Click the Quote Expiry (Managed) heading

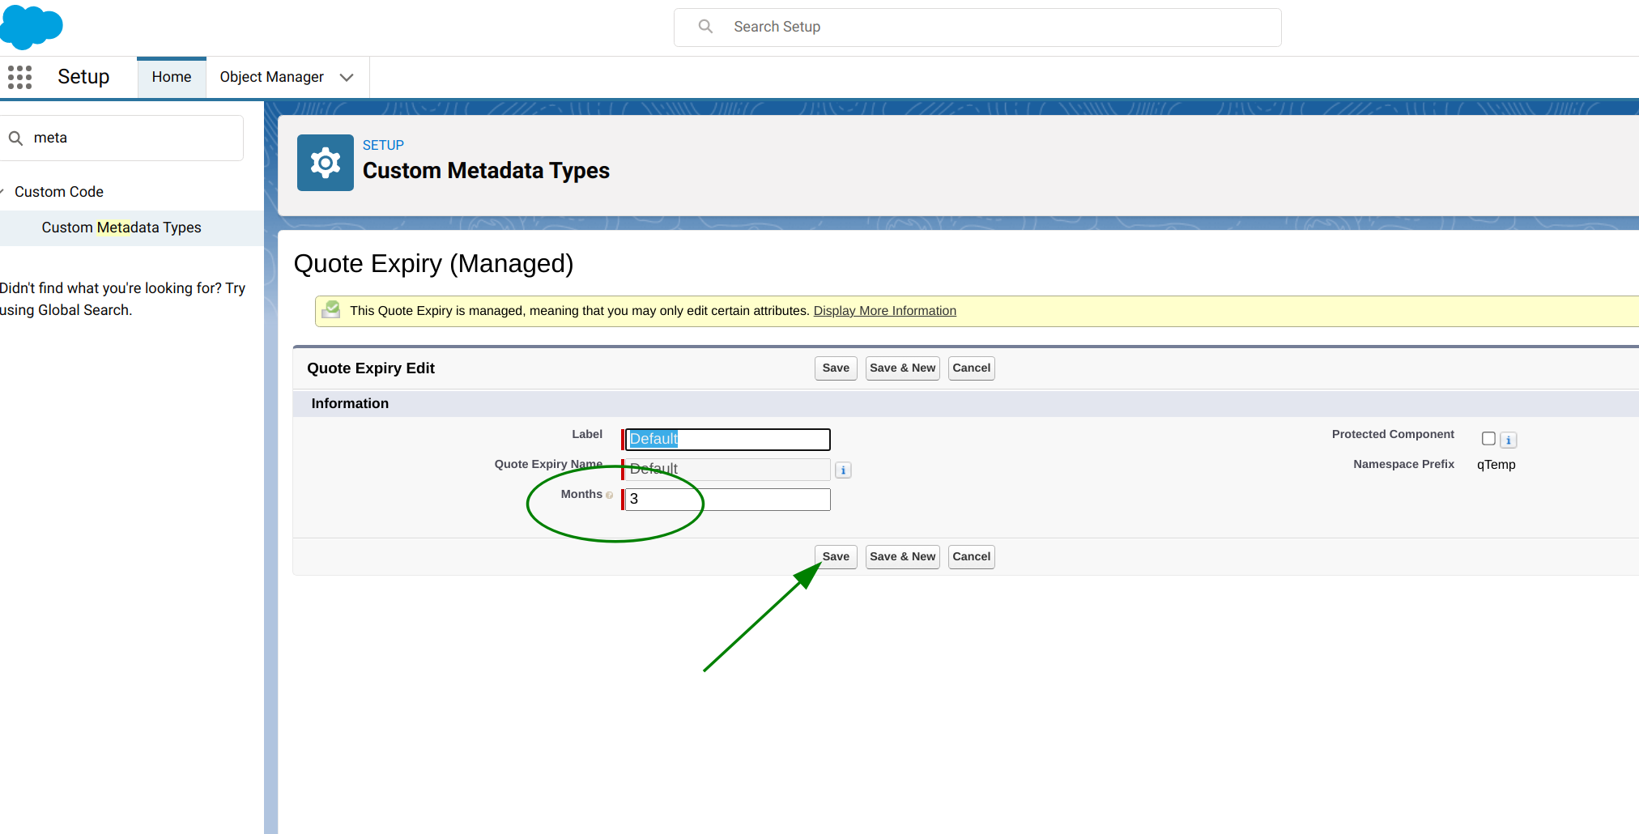[433, 264]
